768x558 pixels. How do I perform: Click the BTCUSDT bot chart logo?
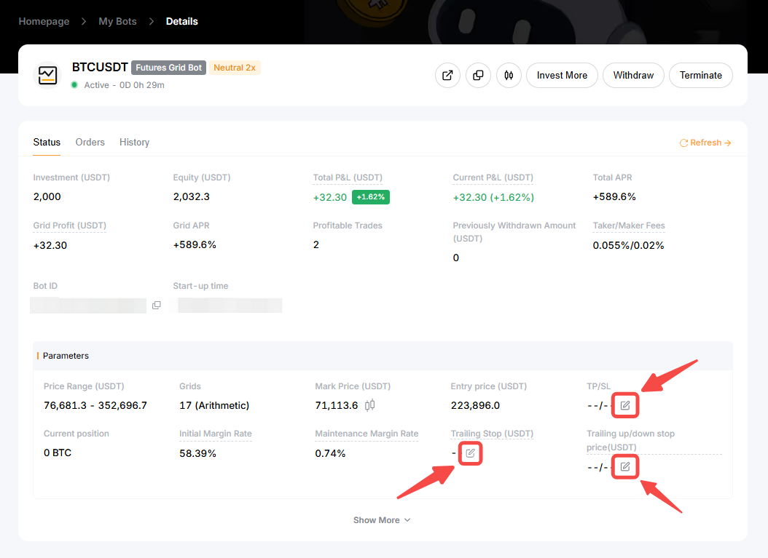(x=48, y=75)
